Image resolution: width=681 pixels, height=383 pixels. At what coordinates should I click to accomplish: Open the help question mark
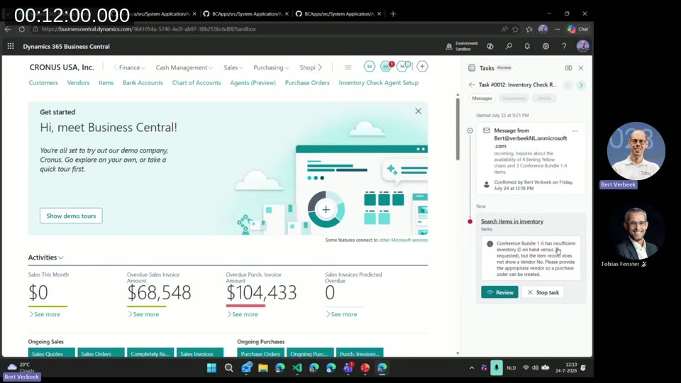click(x=564, y=46)
